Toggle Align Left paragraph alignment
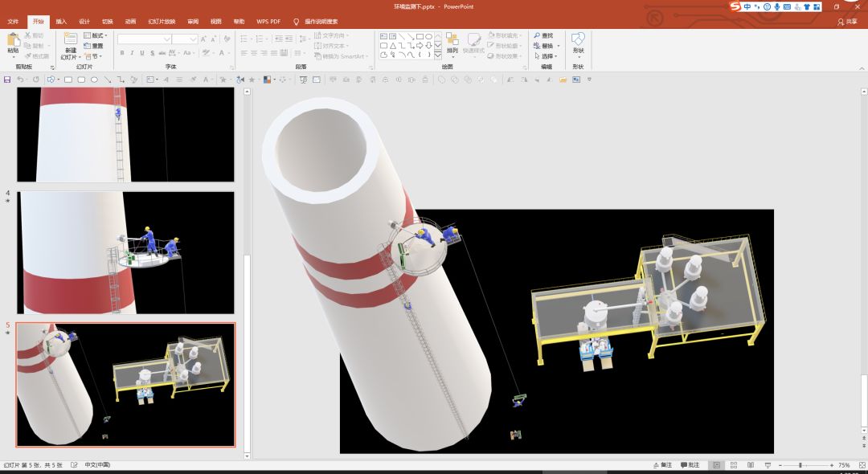 (x=244, y=53)
